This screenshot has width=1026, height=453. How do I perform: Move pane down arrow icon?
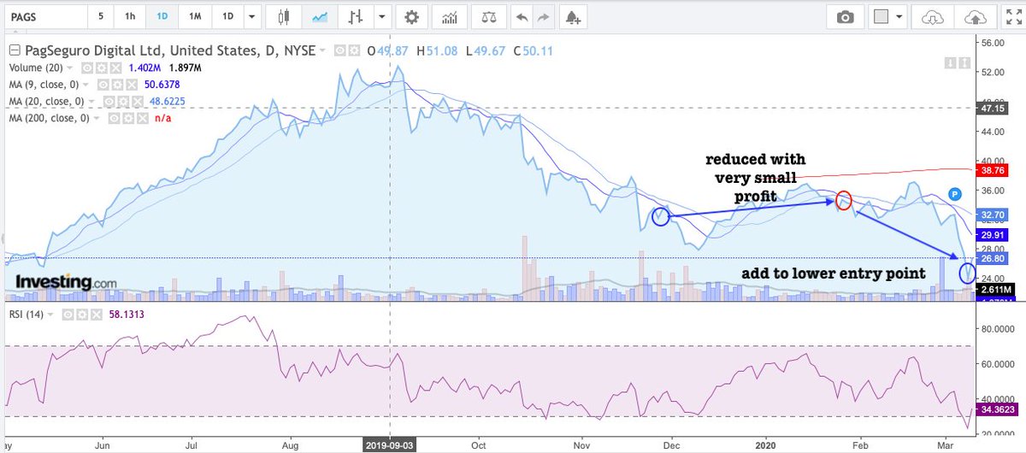pyautogui.click(x=950, y=62)
